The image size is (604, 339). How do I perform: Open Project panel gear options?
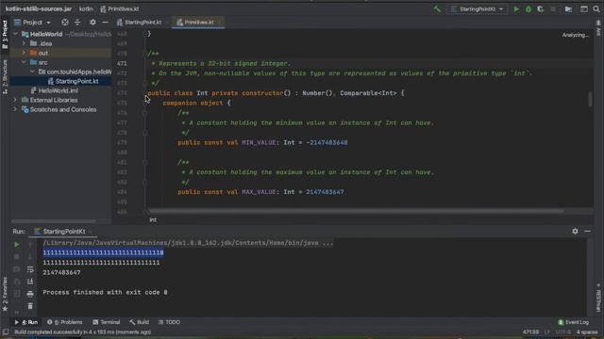[x=92, y=23]
